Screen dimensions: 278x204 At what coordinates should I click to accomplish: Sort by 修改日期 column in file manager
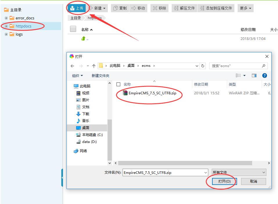[x=248, y=30]
